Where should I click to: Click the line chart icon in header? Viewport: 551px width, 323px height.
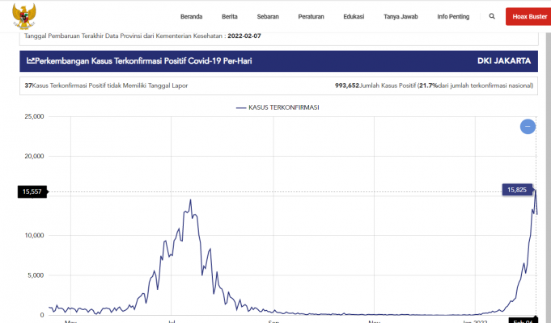pos(31,61)
